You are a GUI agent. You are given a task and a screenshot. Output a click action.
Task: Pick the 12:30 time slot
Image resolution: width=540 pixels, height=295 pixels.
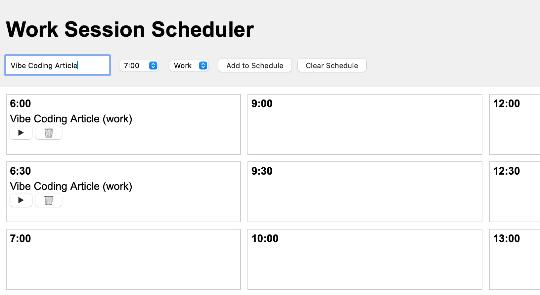514,192
